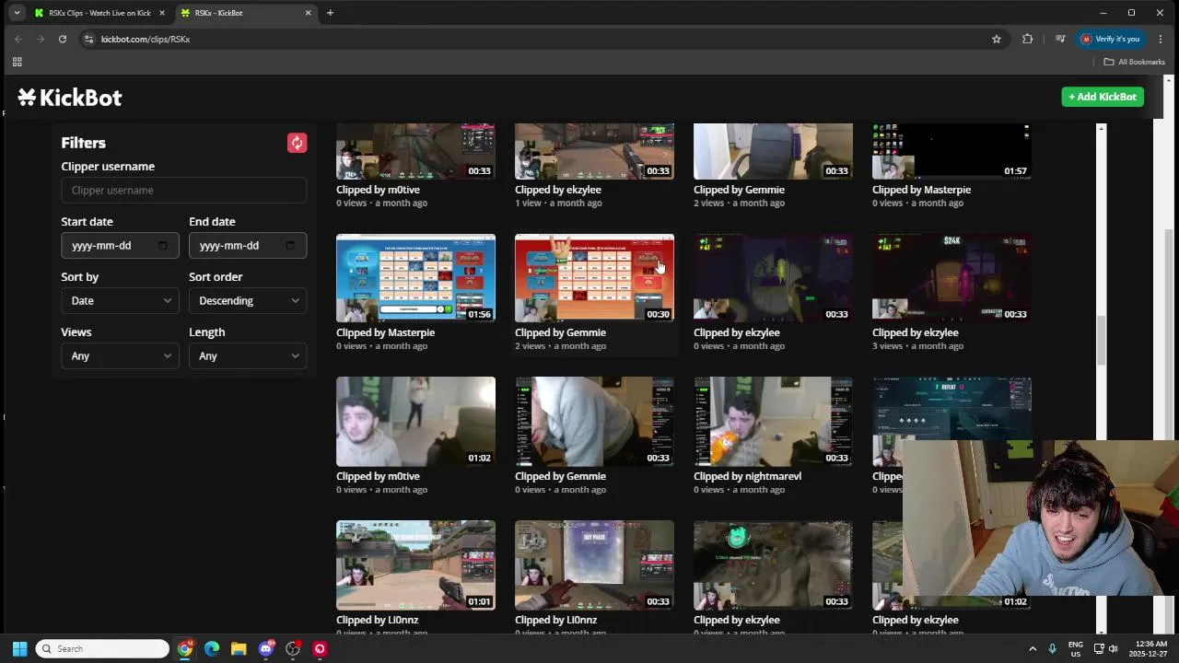Play the 01:02 clip by m0tive
1179x663 pixels.
415,421
